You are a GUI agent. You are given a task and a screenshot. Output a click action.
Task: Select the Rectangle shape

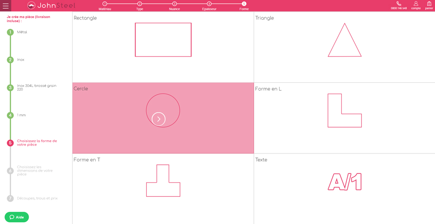pyautogui.click(x=163, y=40)
